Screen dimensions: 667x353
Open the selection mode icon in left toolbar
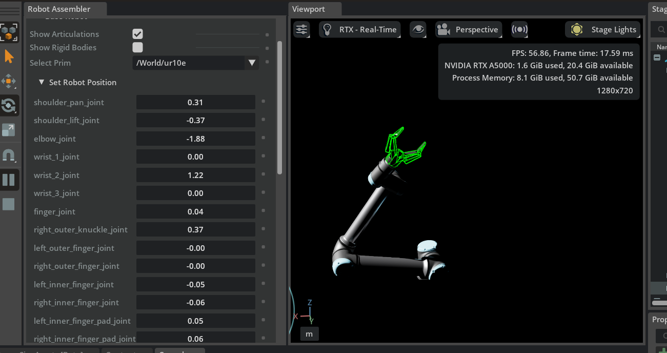point(9,32)
